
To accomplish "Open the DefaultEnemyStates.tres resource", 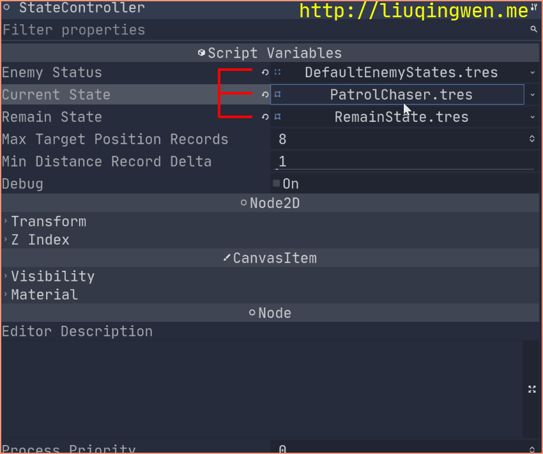I will [401, 72].
